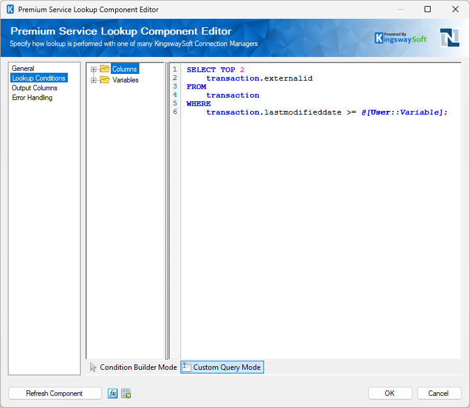This screenshot has height=408, width=470.
Task: Select the Columns tree item
Action: [124, 69]
